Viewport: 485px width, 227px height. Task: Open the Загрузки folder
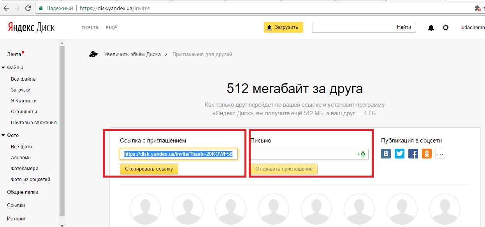click(21, 90)
